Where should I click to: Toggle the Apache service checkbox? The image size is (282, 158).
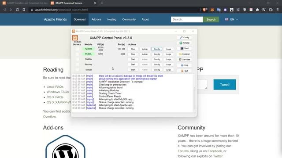pyautogui.click(x=77, y=49)
